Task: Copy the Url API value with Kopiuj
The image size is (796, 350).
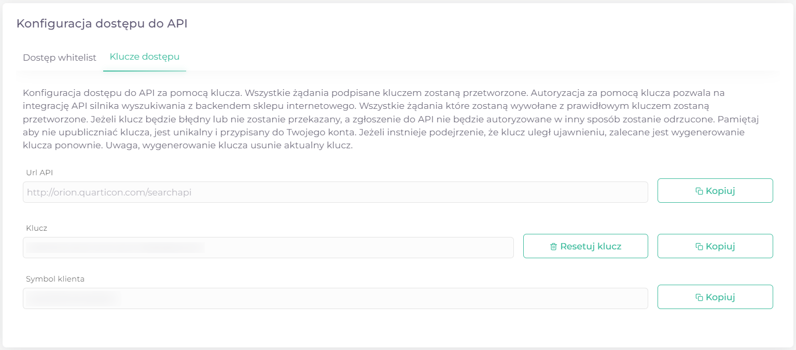Action: click(715, 191)
